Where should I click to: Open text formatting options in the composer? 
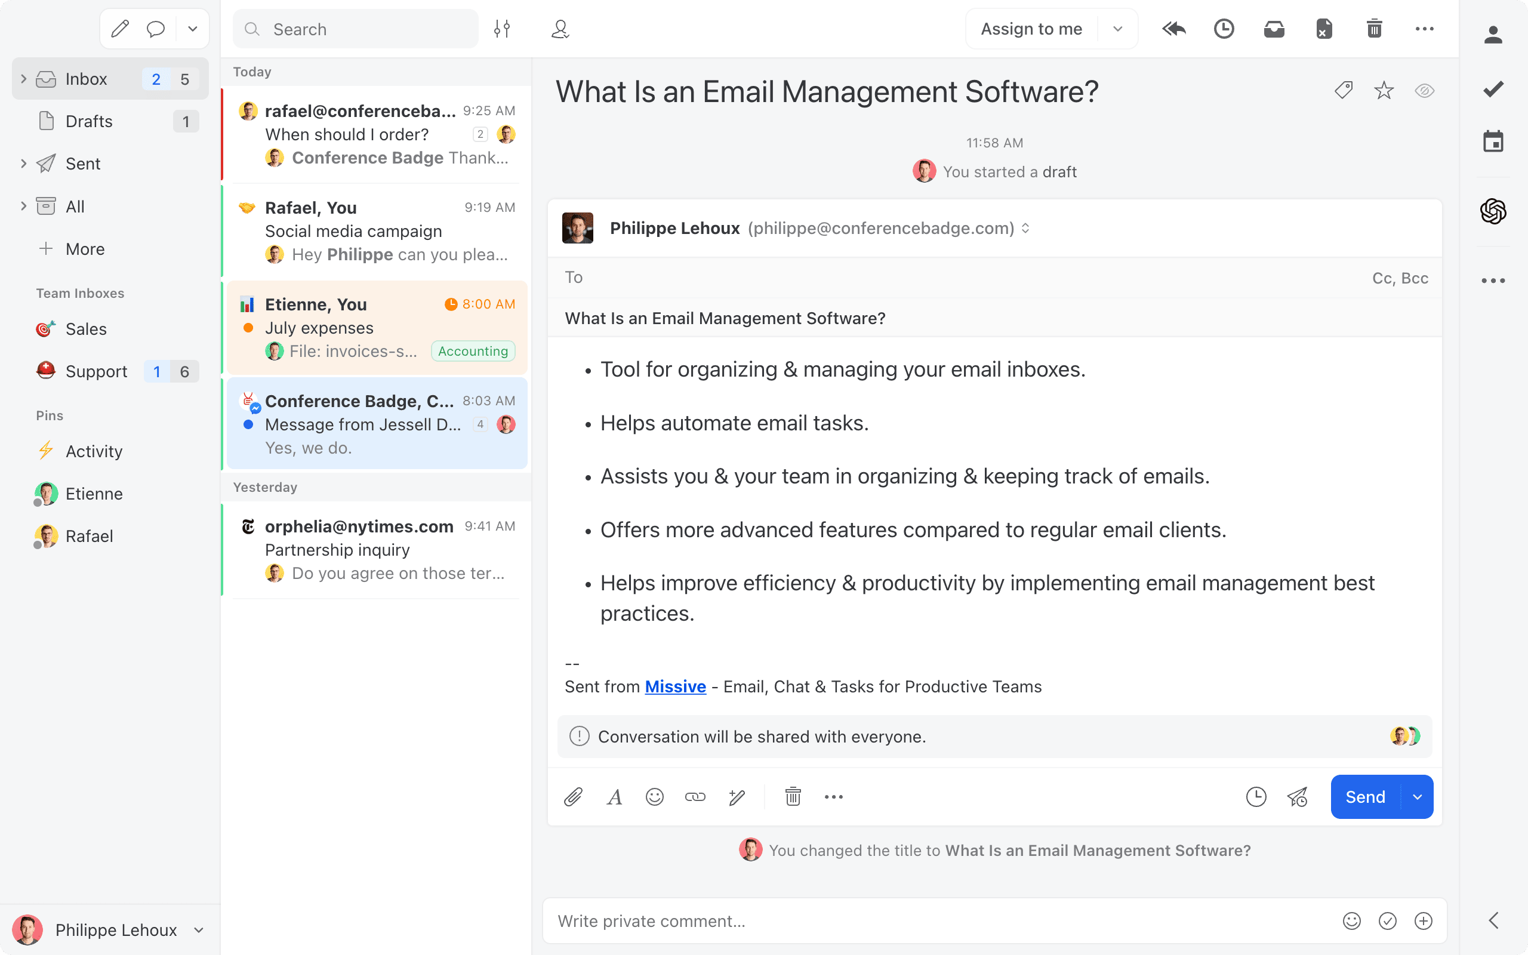(x=614, y=796)
